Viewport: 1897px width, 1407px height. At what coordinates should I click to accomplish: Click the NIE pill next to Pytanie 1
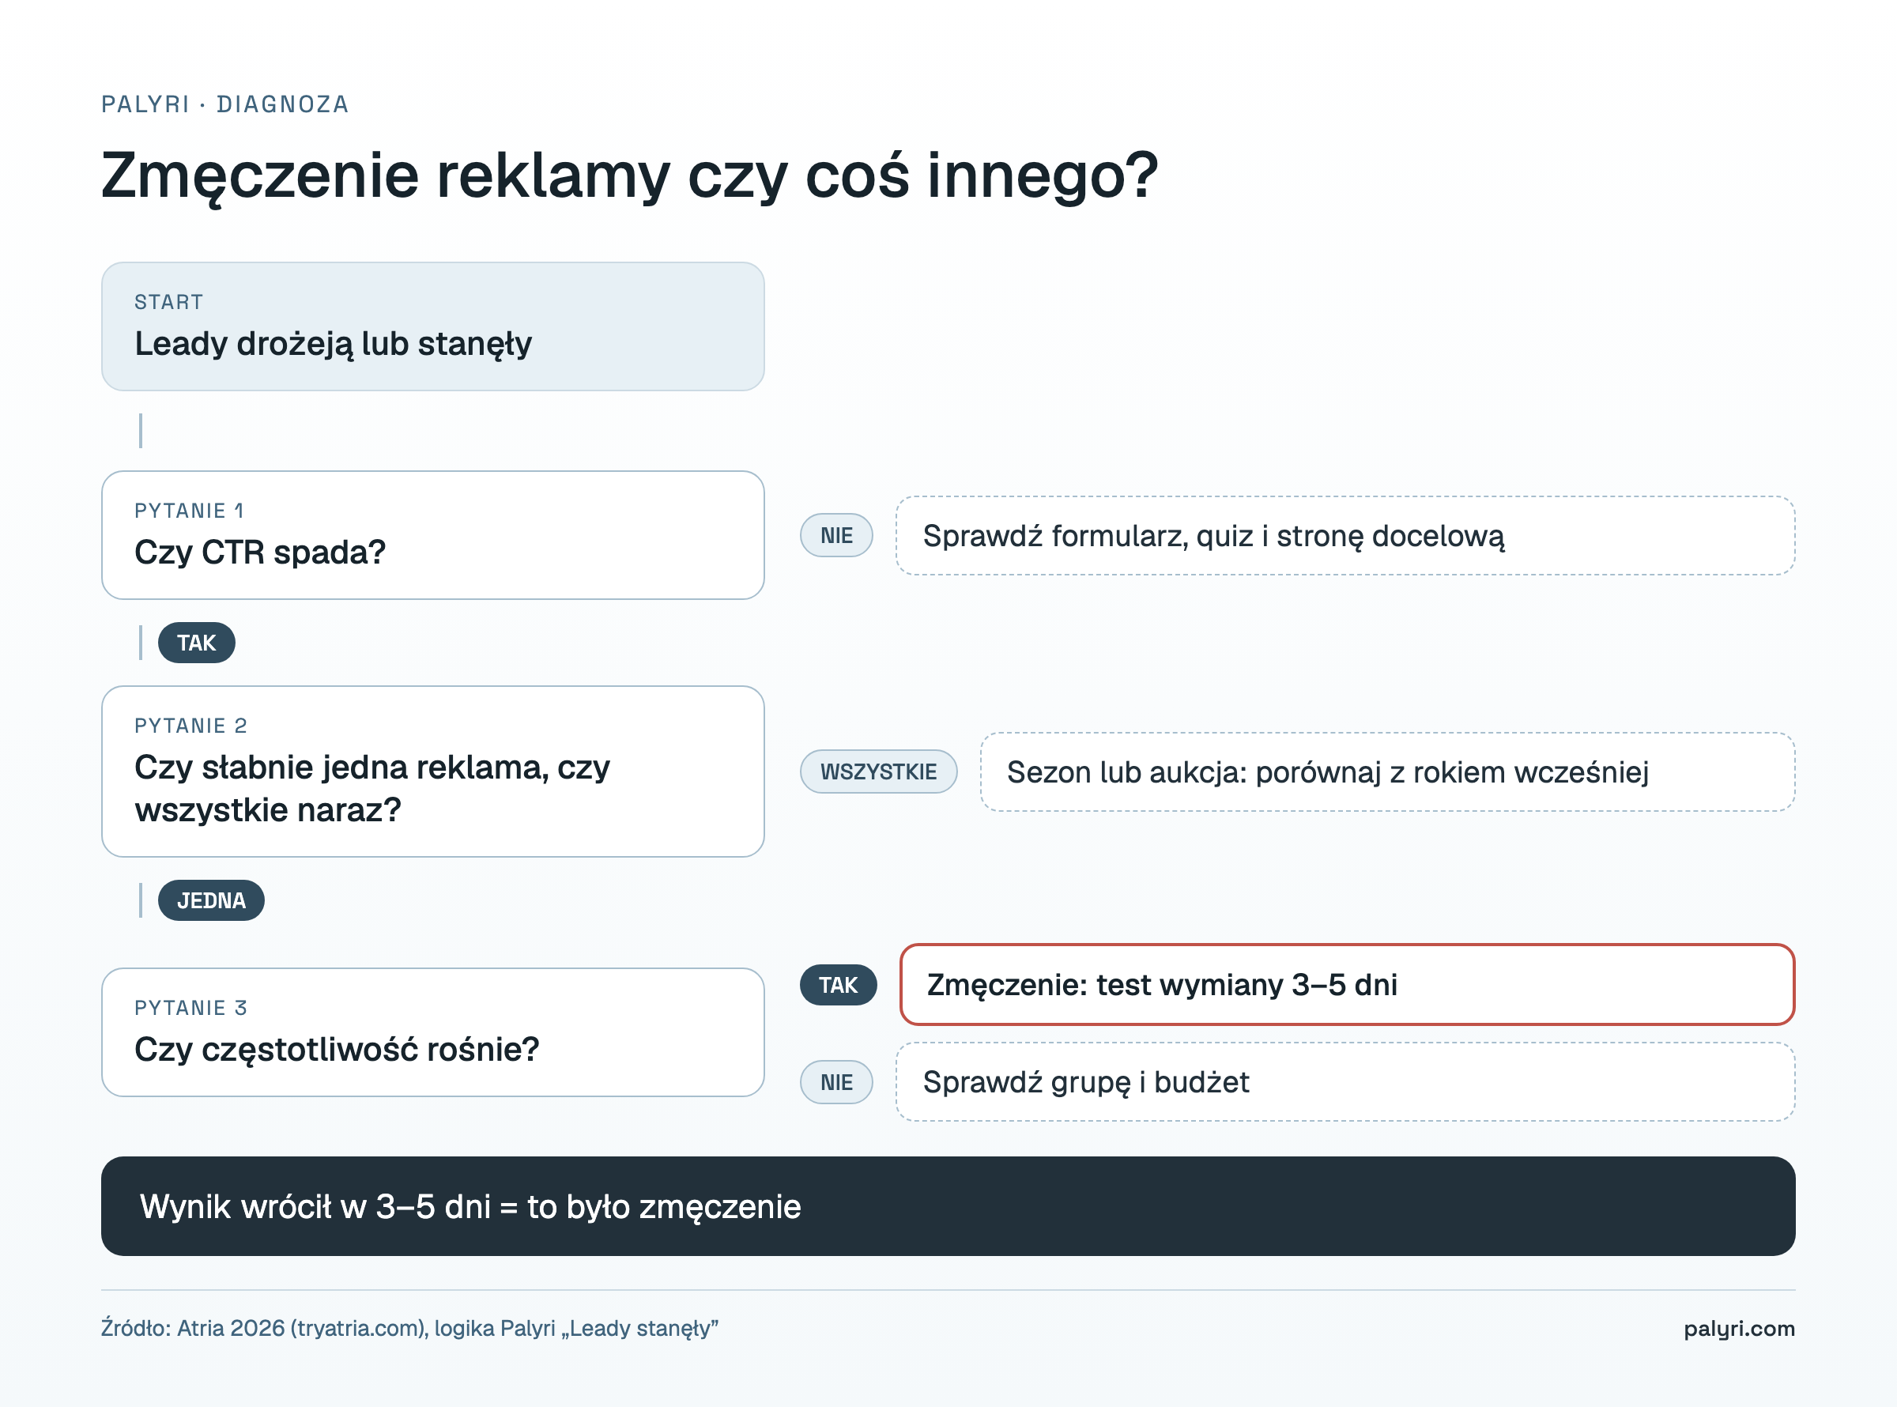[x=836, y=536]
